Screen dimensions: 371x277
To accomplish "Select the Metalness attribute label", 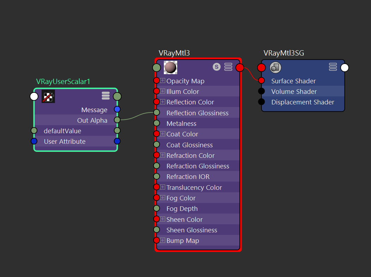I will (x=181, y=123).
